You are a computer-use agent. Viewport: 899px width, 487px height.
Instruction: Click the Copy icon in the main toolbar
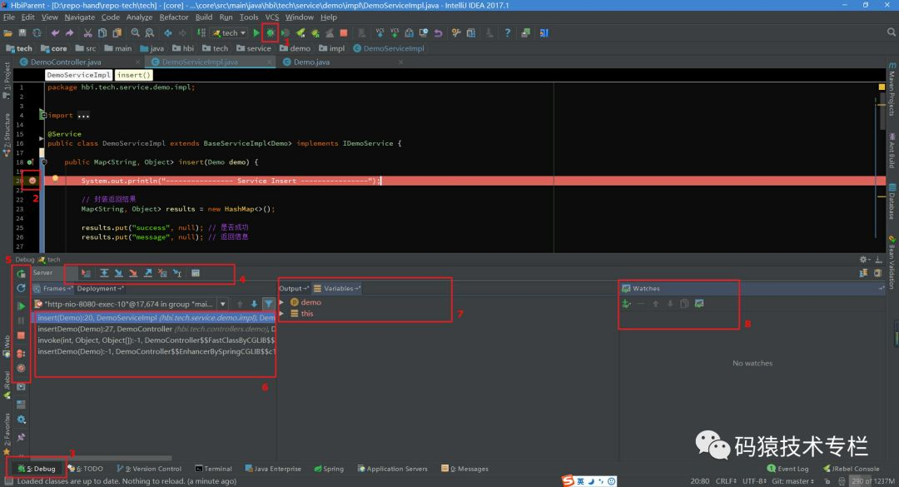(x=102, y=33)
